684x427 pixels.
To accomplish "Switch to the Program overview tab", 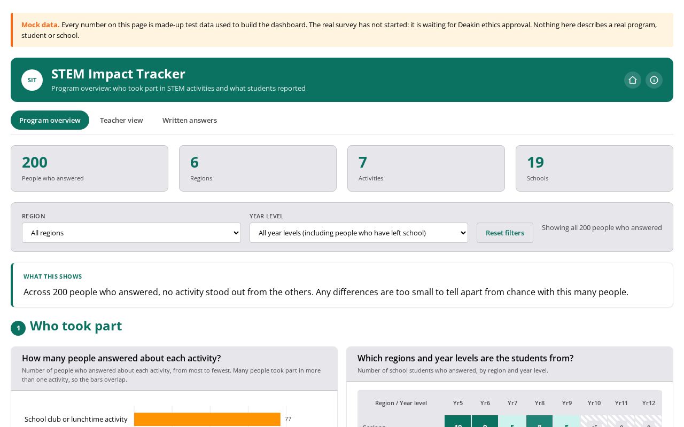I will pyautogui.click(x=50, y=120).
